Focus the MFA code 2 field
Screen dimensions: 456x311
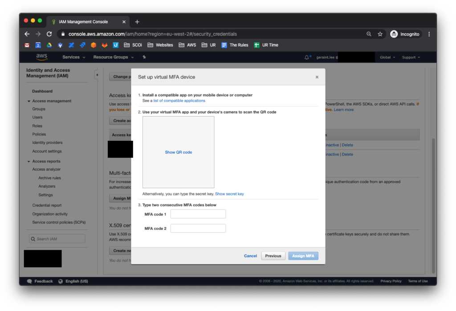pos(198,229)
